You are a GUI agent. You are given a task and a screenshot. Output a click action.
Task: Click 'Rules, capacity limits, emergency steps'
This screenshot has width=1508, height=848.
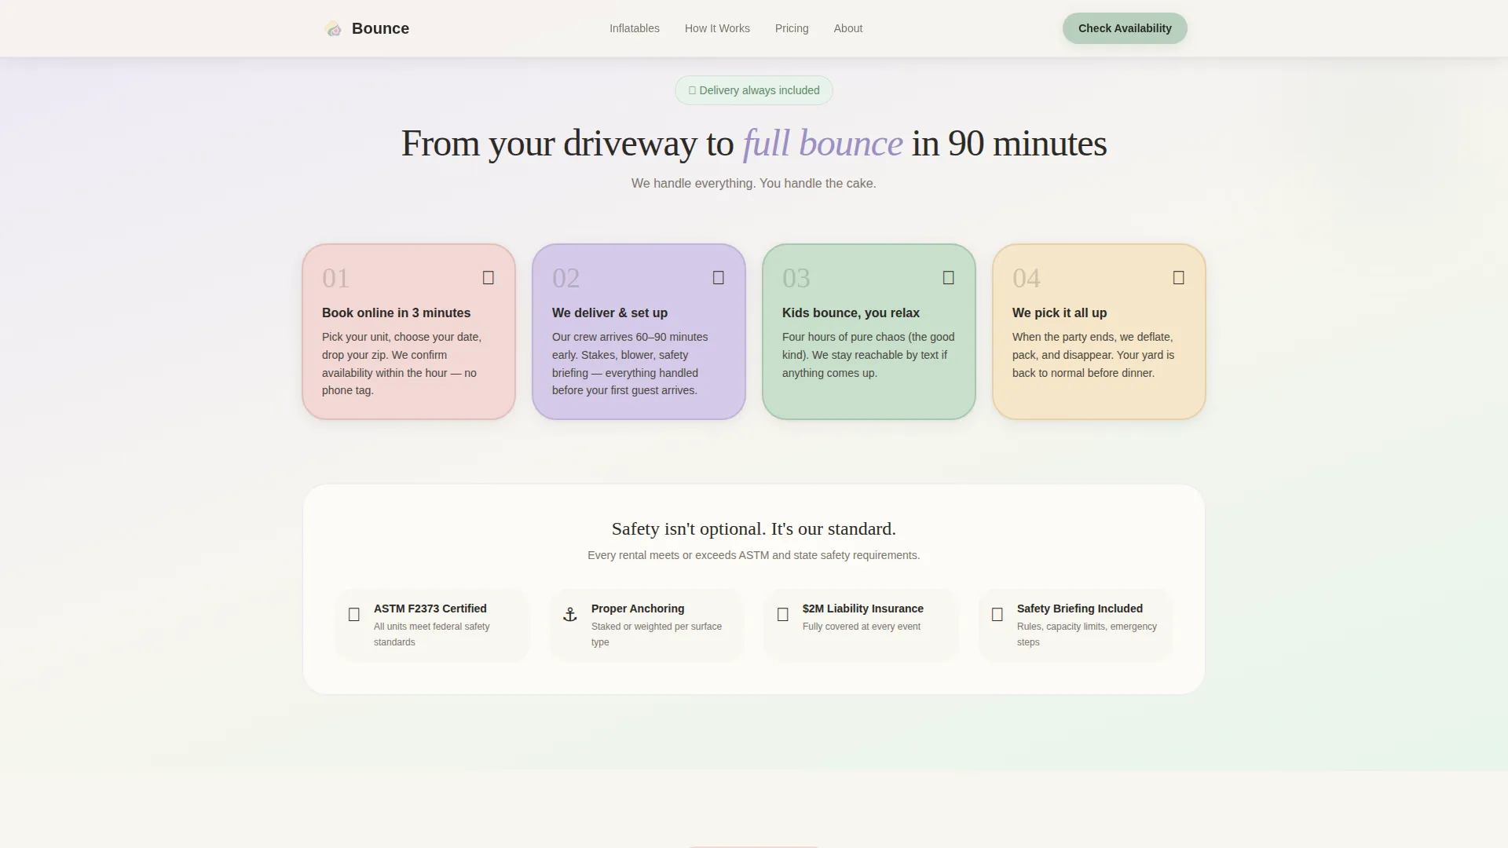pyautogui.click(x=1087, y=634)
